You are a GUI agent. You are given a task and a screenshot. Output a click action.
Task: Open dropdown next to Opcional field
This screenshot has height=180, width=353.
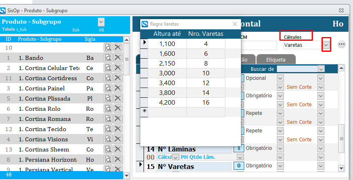(280, 78)
